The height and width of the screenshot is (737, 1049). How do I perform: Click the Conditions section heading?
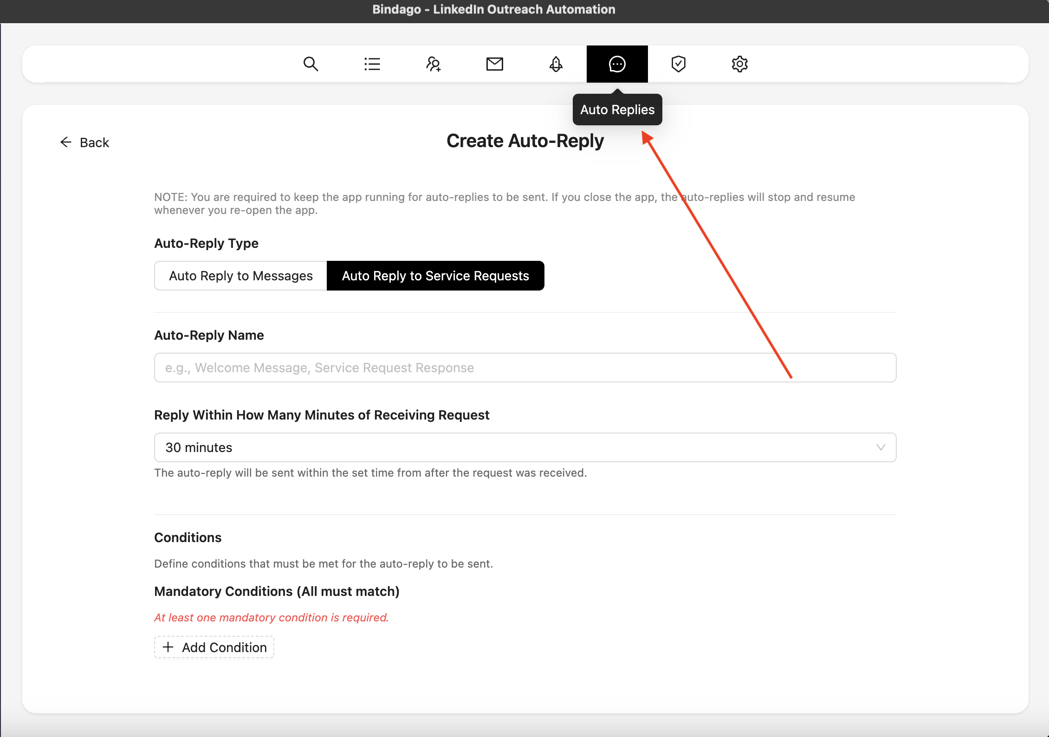(x=188, y=537)
